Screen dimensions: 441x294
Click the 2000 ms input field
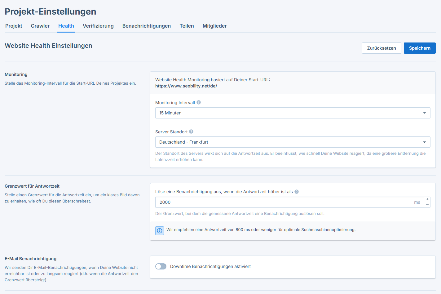[x=279, y=202]
